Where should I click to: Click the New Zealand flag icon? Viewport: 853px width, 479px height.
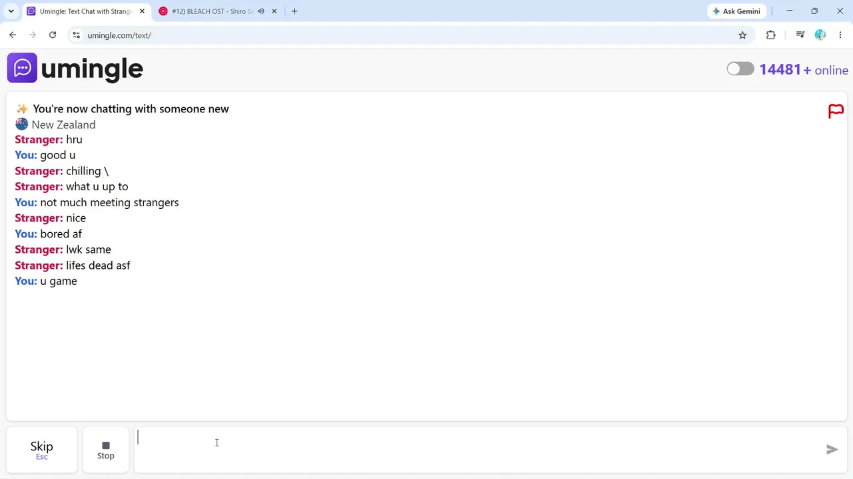pos(22,124)
